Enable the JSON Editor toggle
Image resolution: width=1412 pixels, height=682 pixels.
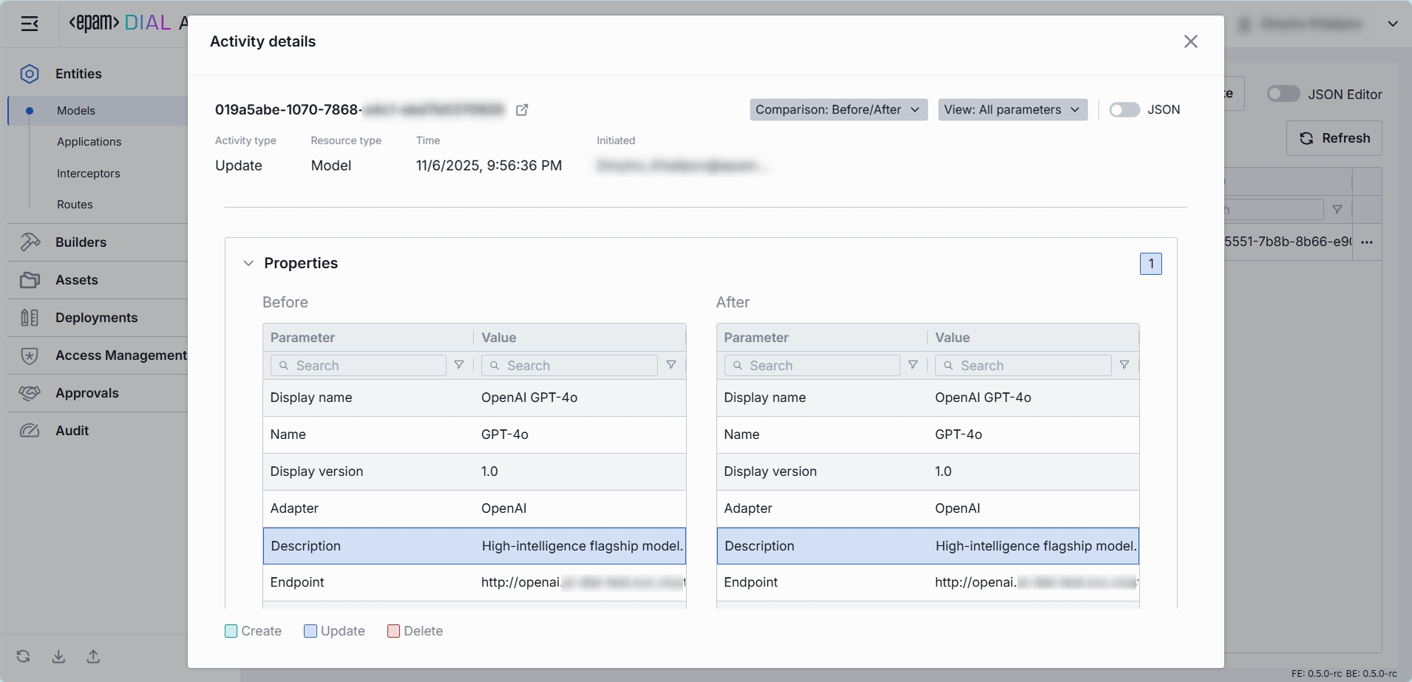tap(1283, 94)
